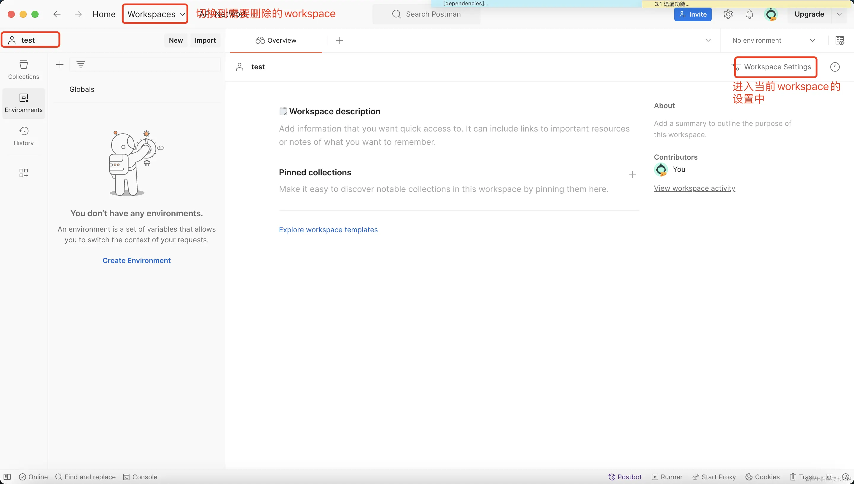Click the environment quick look icon

pyautogui.click(x=839, y=40)
